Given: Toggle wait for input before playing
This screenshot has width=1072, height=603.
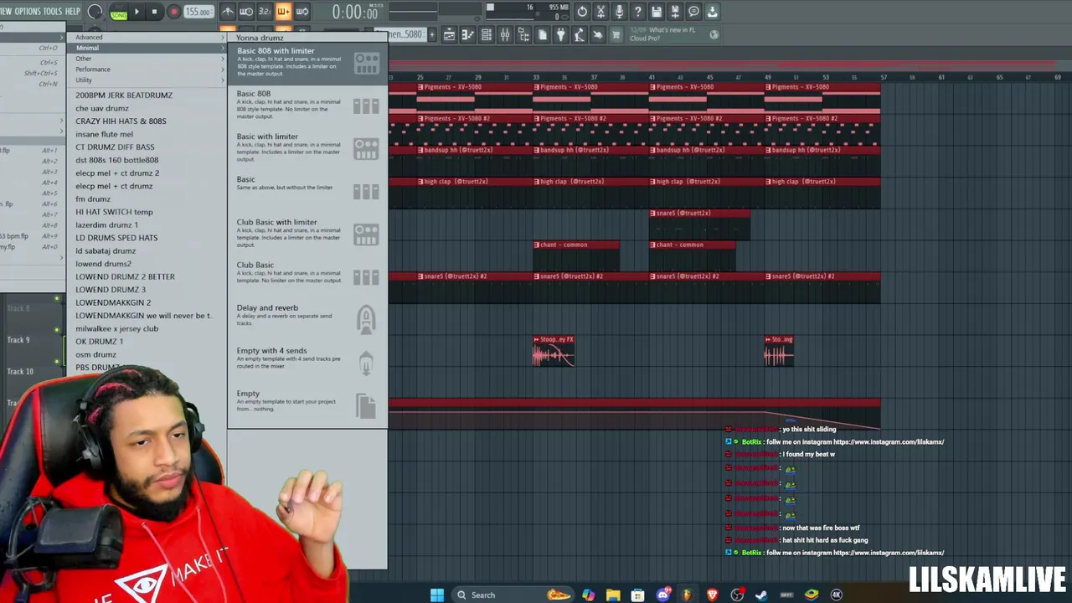Looking at the screenshot, I should coord(246,12).
